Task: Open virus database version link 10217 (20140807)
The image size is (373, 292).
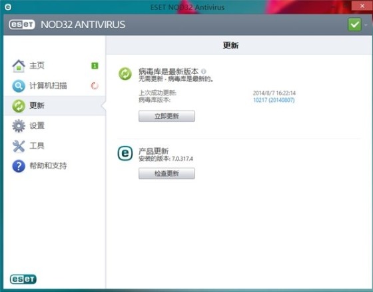Action: pyautogui.click(x=274, y=100)
